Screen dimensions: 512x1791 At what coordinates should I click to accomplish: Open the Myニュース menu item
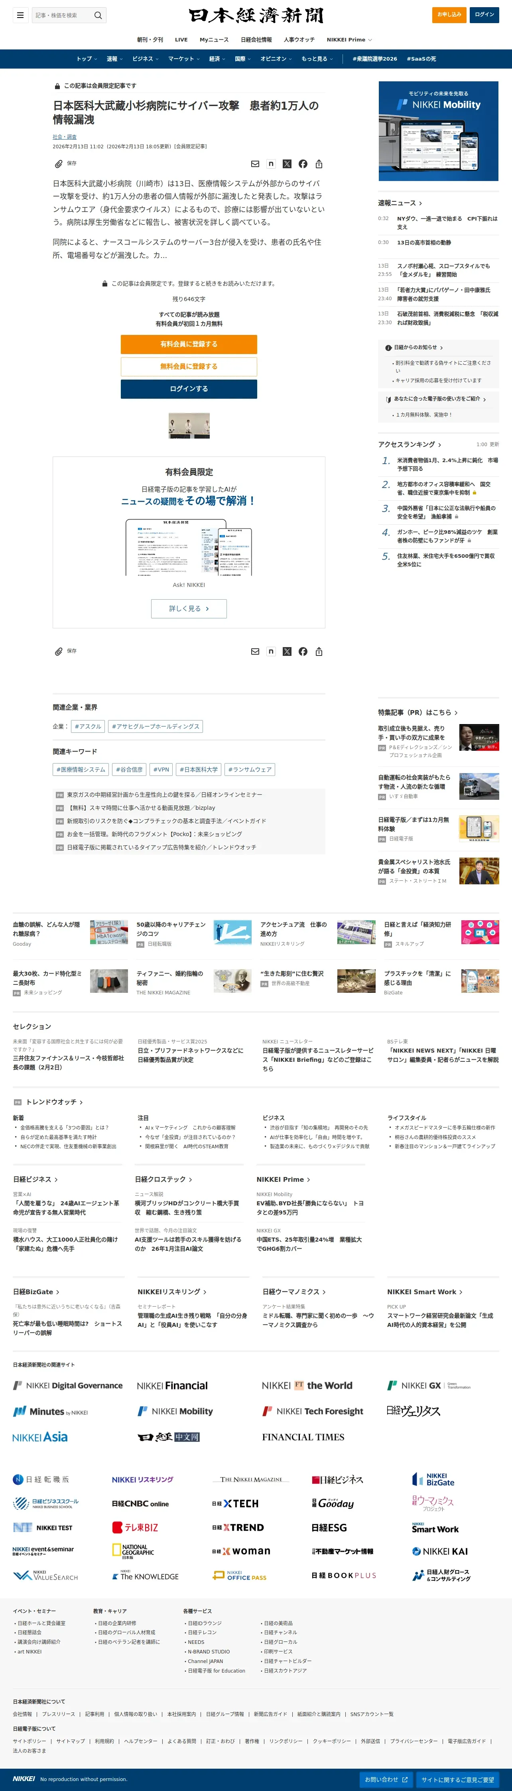(214, 39)
